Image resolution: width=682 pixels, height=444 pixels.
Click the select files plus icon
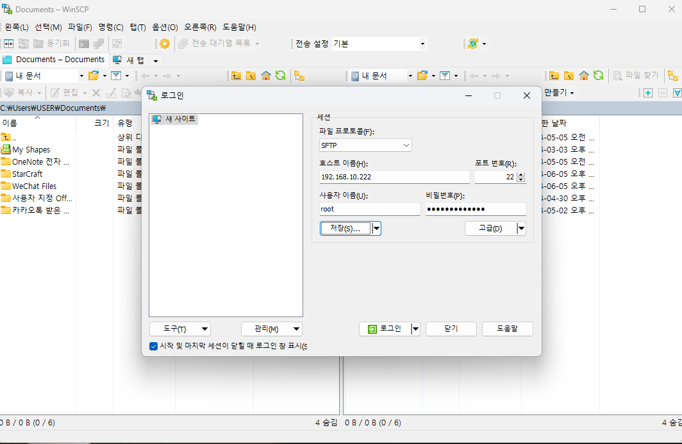[648, 93]
